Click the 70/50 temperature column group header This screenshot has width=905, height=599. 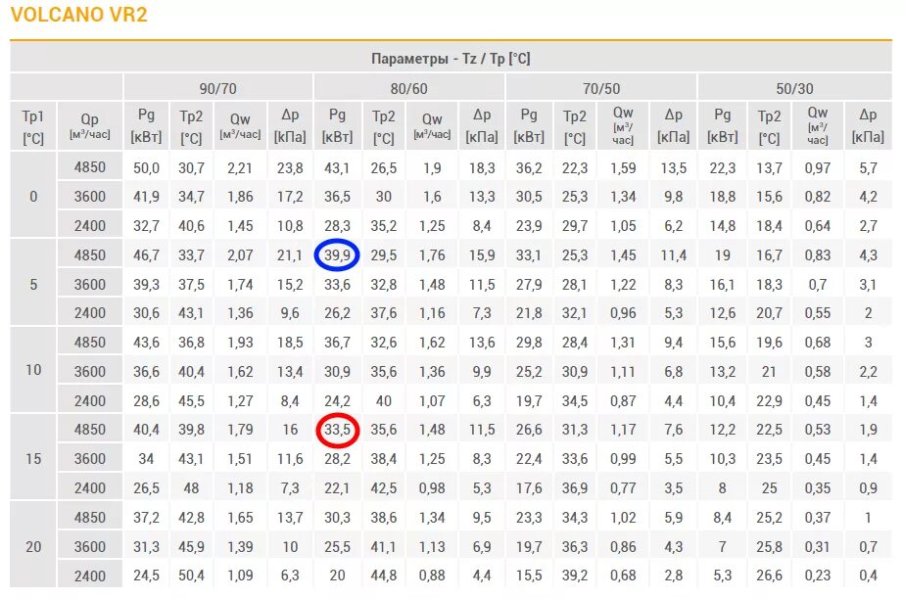(x=600, y=88)
